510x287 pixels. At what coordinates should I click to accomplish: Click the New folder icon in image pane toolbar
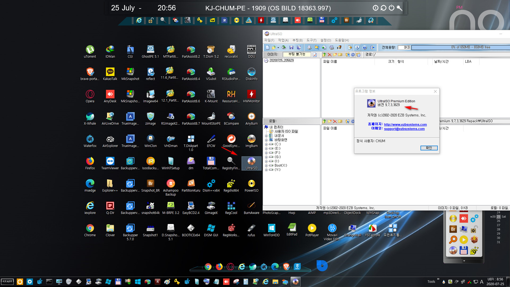[x=335, y=55]
